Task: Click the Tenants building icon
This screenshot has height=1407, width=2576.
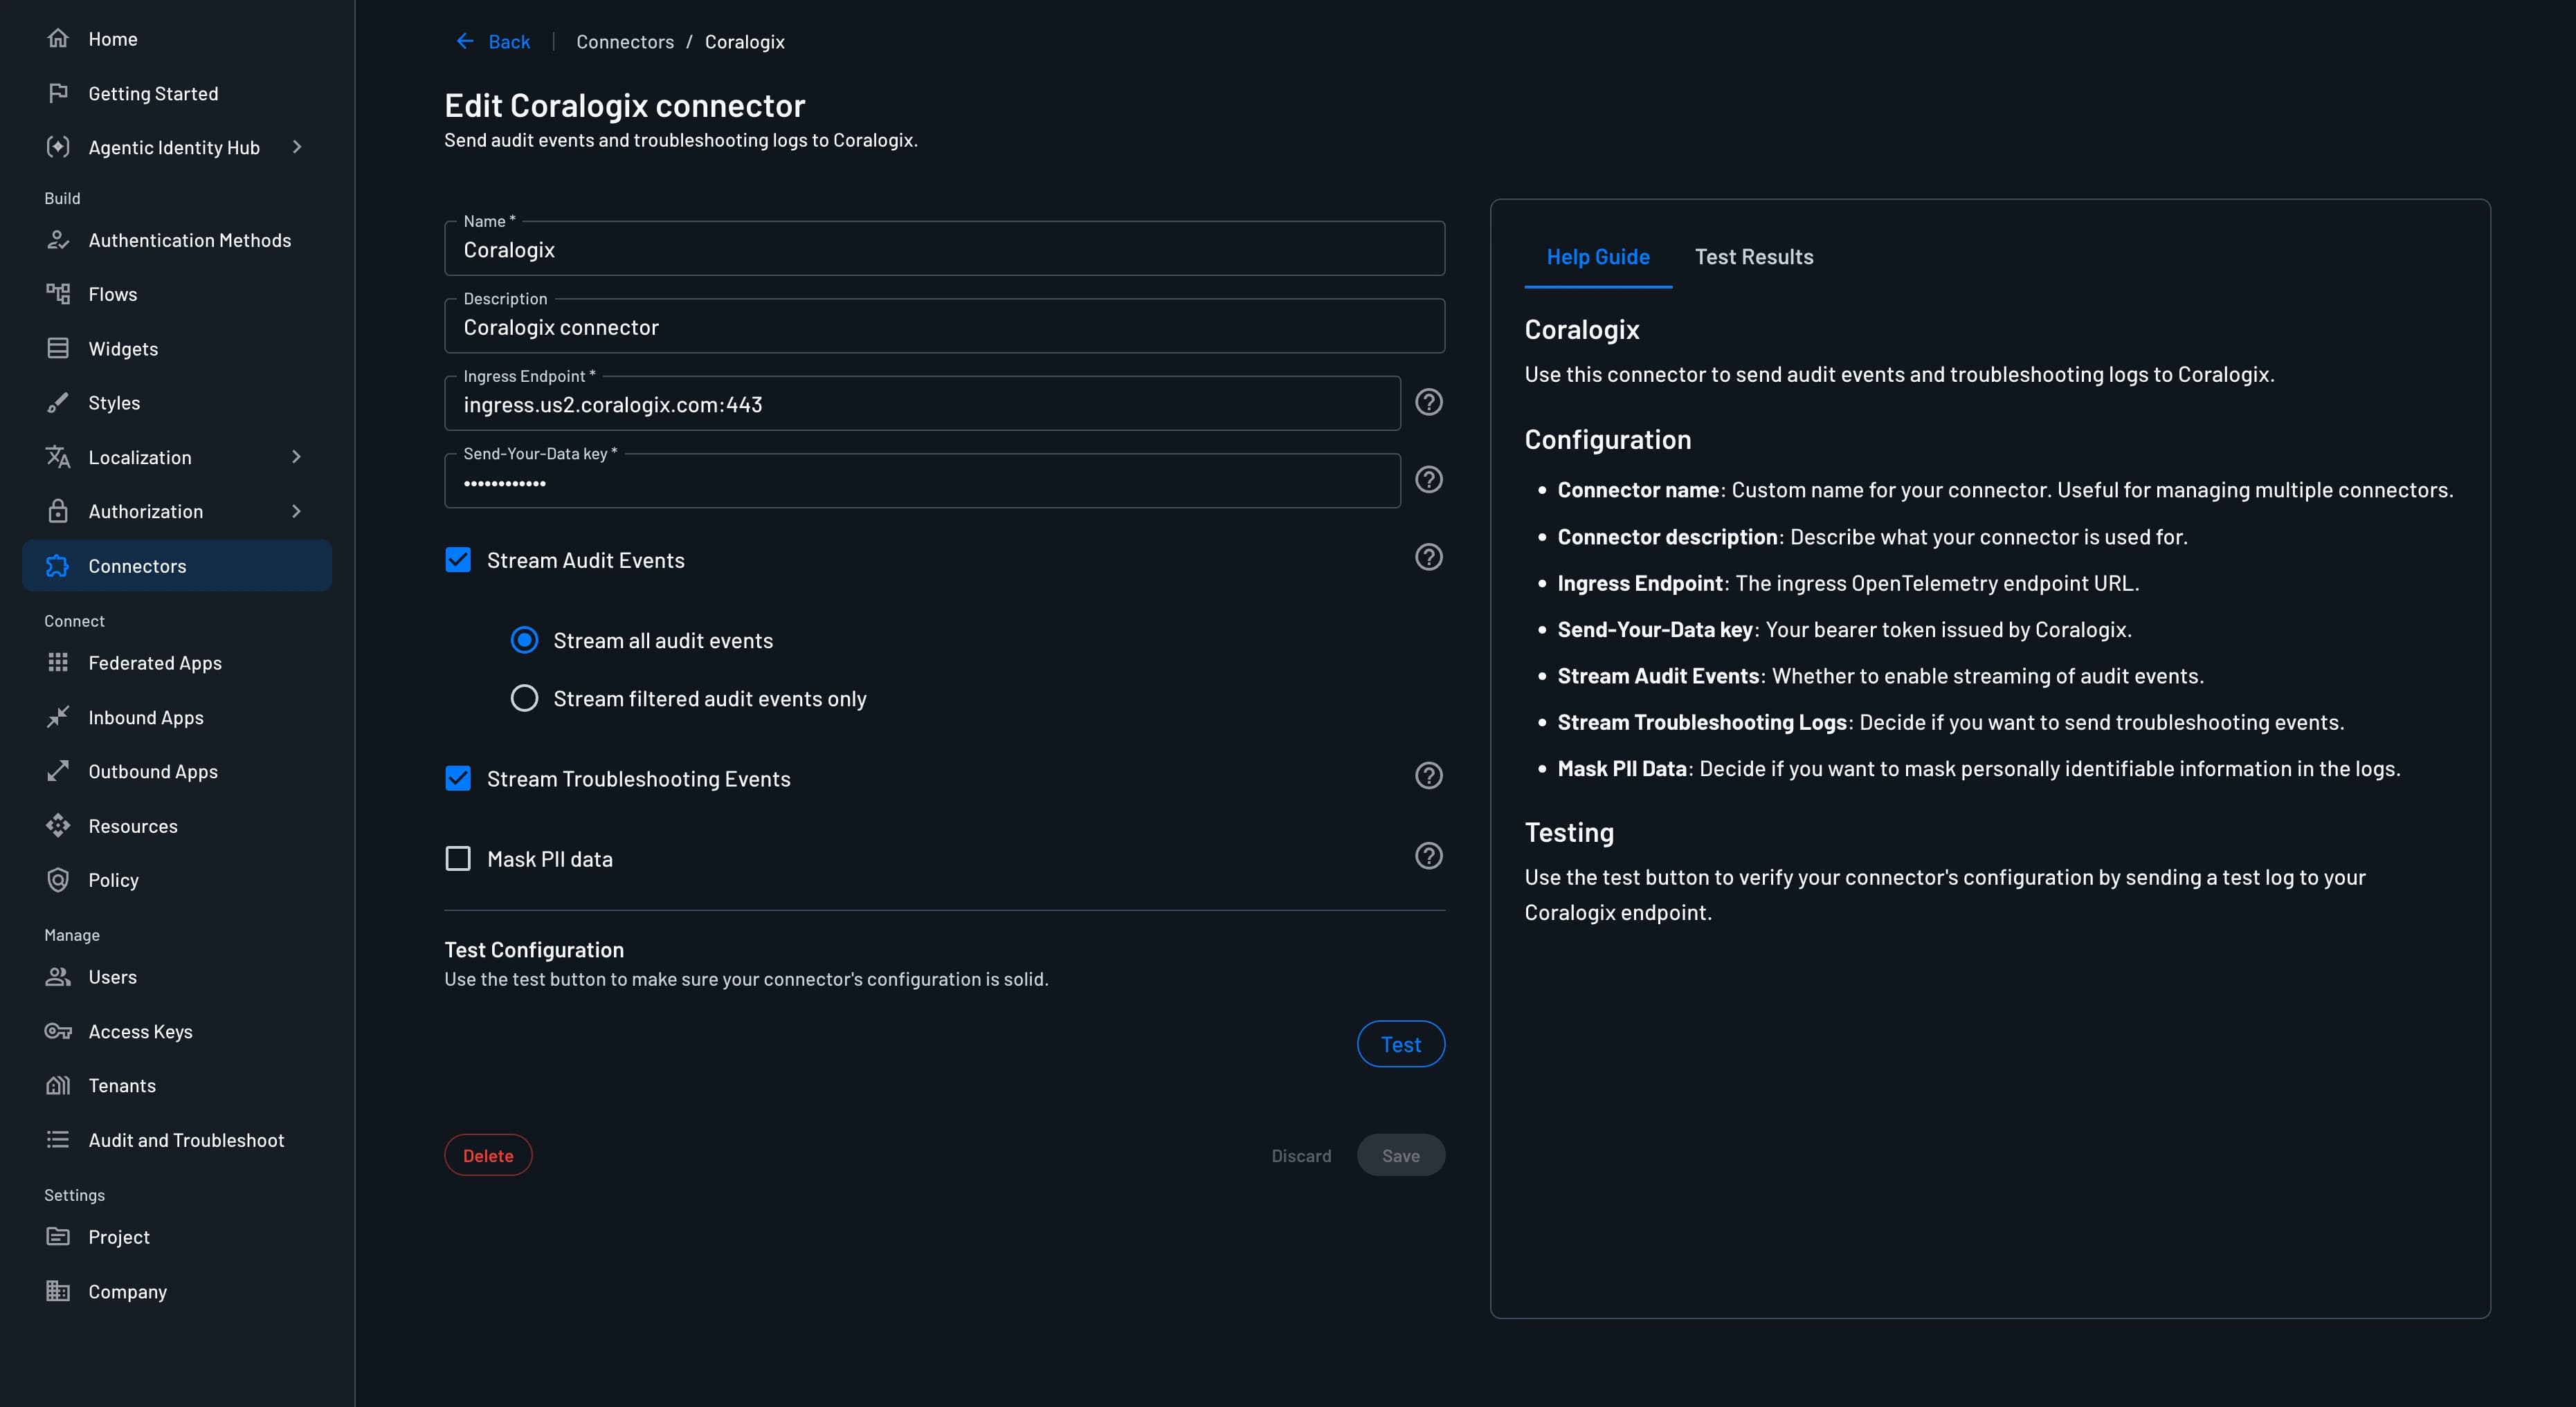Action: pyautogui.click(x=58, y=1085)
